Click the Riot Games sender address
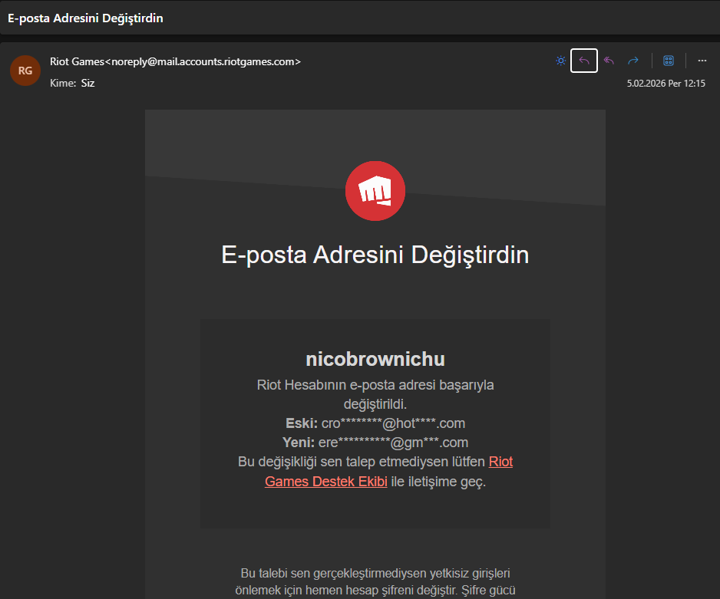This screenshot has width=720, height=599. pos(176,61)
